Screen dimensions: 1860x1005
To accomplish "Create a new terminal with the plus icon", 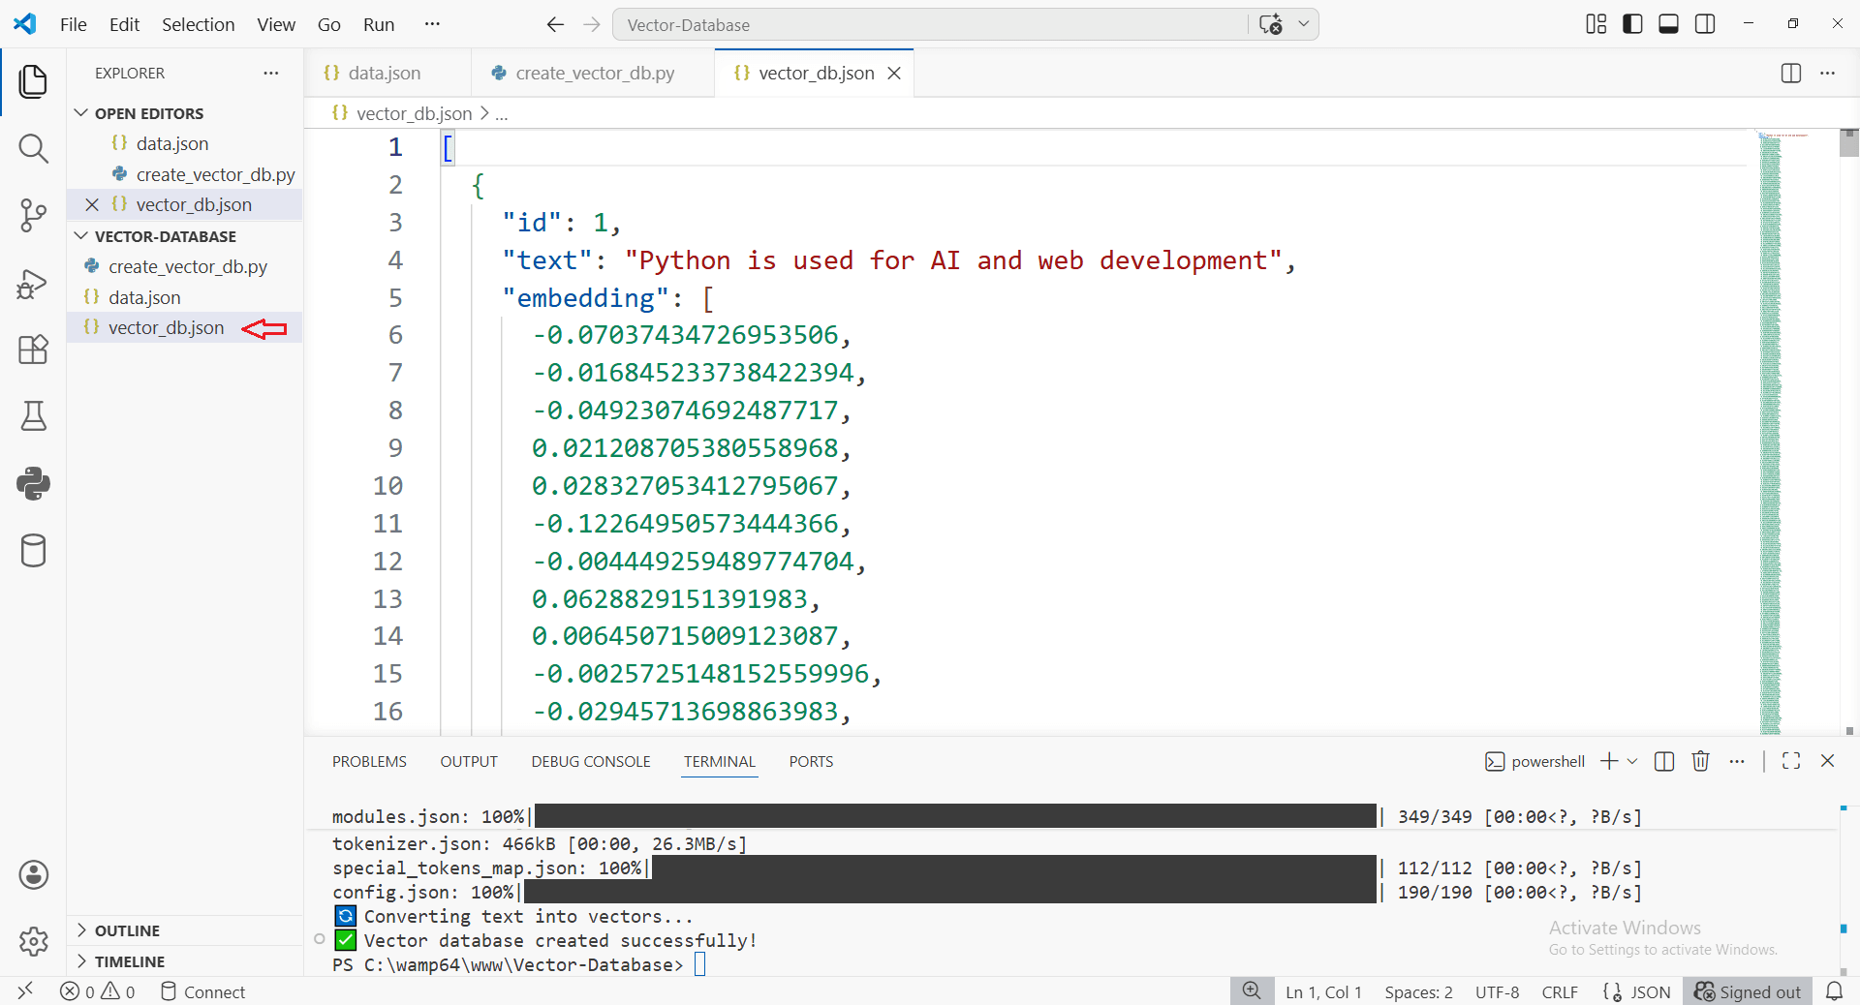I will pyautogui.click(x=1607, y=761).
